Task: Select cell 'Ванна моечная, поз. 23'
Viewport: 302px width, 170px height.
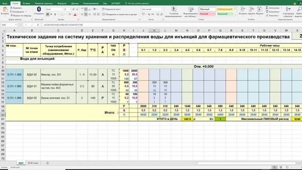Action: click(58, 98)
